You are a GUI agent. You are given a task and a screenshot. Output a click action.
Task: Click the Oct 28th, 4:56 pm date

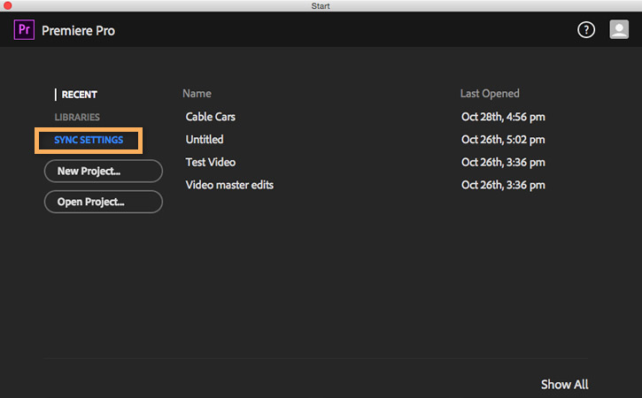pyautogui.click(x=503, y=117)
